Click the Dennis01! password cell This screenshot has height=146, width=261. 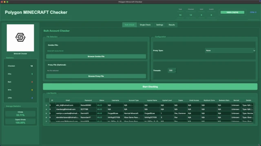(x=88, y=114)
